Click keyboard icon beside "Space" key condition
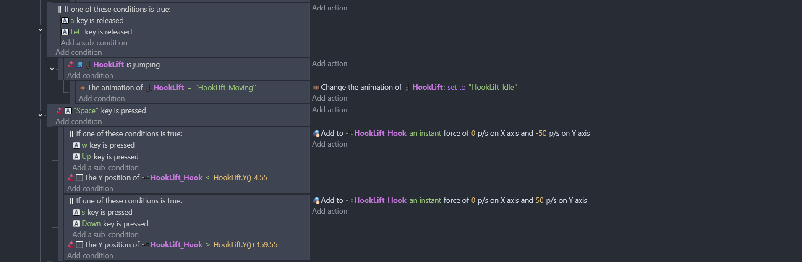The width and height of the screenshot is (802, 262). tap(68, 111)
